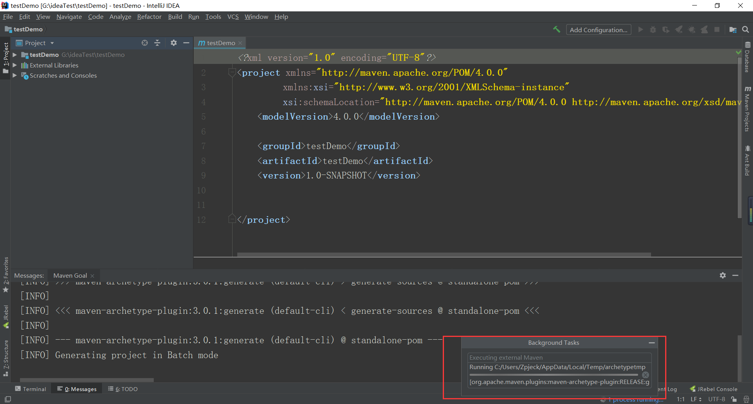Open Messages panel settings gear
The width and height of the screenshot is (753, 404).
tap(723, 275)
